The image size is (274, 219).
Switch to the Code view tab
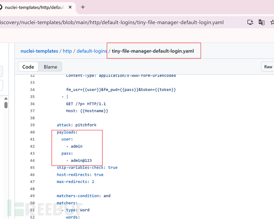(28, 67)
